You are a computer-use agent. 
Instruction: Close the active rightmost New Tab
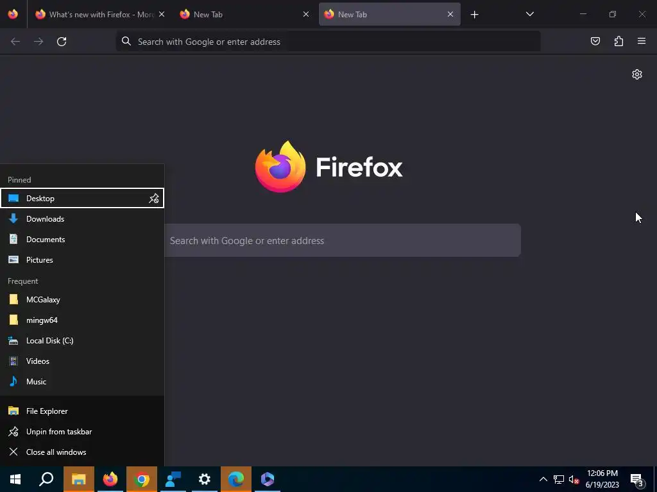[x=450, y=14]
